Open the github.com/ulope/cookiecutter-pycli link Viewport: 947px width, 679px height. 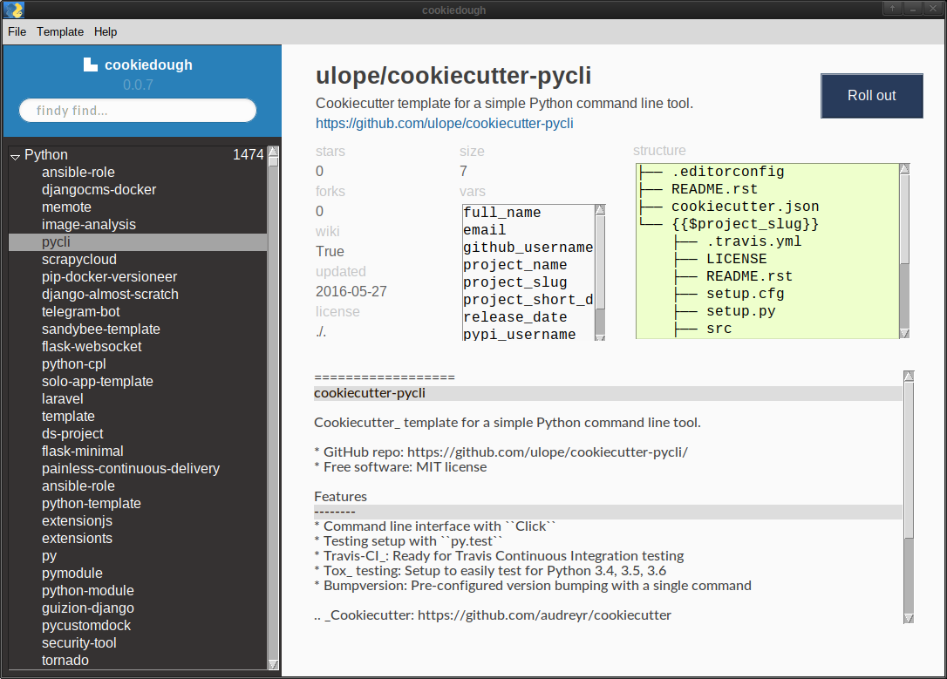tap(445, 124)
